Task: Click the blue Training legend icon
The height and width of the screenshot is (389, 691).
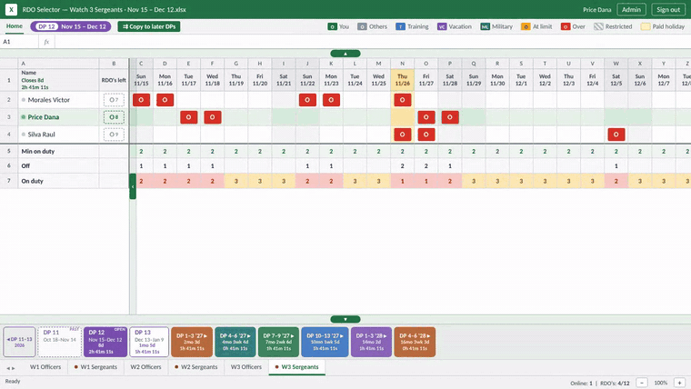Action: (400, 27)
